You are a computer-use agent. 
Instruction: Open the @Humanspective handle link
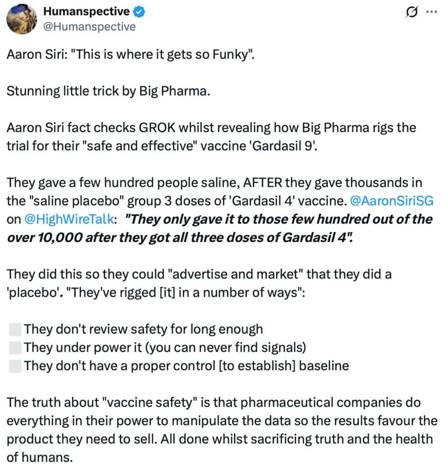click(89, 27)
